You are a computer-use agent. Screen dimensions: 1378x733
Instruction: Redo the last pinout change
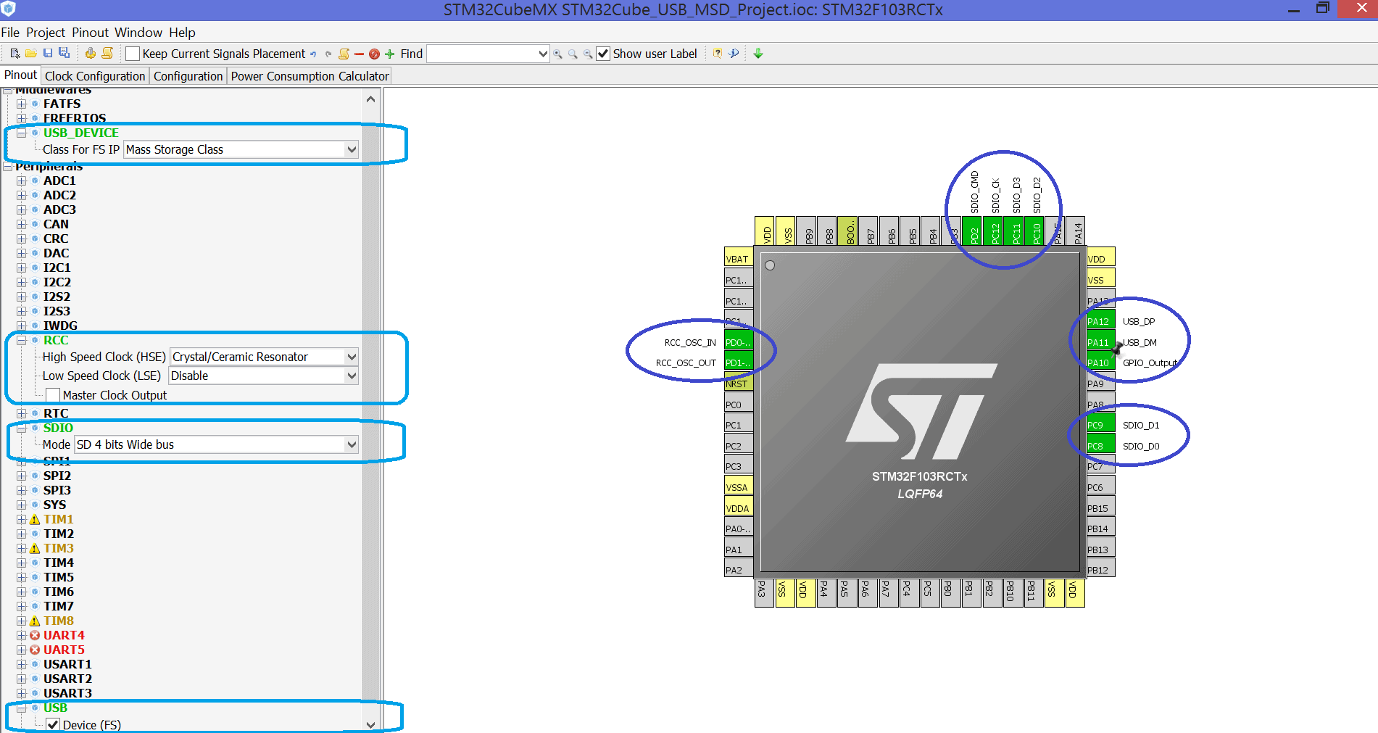tap(328, 53)
